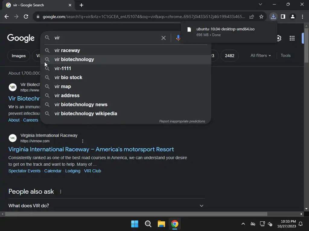This screenshot has height=231, width=309.
Task: Open File Explorer from the taskbar
Action: coord(161,224)
